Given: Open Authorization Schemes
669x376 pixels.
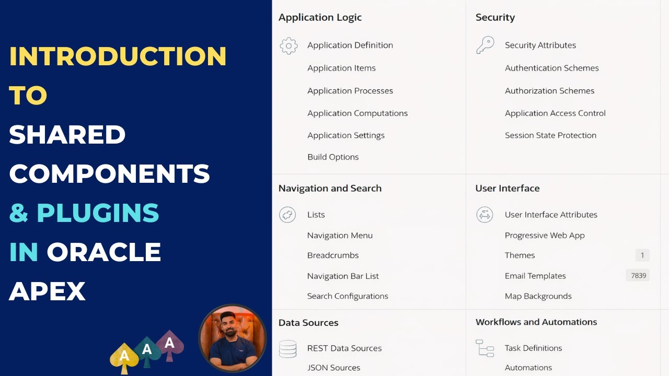Looking at the screenshot, I should pyautogui.click(x=550, y=91).
